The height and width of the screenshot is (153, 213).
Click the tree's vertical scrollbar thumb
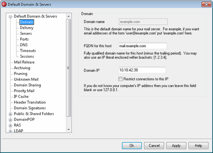pos(69,68)
